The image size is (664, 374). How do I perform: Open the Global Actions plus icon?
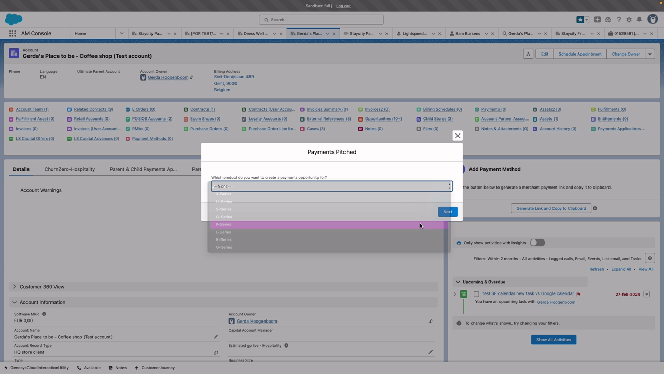pyautogui.click(x=598, y=20)
